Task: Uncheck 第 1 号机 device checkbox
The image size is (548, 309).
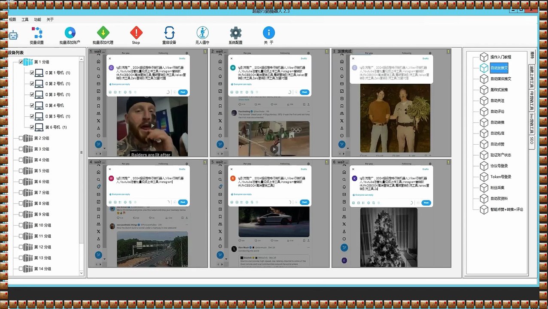Action: [32, 73]
